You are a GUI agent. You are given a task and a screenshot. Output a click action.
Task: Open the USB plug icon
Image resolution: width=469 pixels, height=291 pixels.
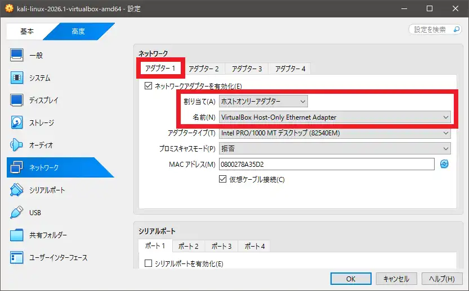tap(16, 212)
